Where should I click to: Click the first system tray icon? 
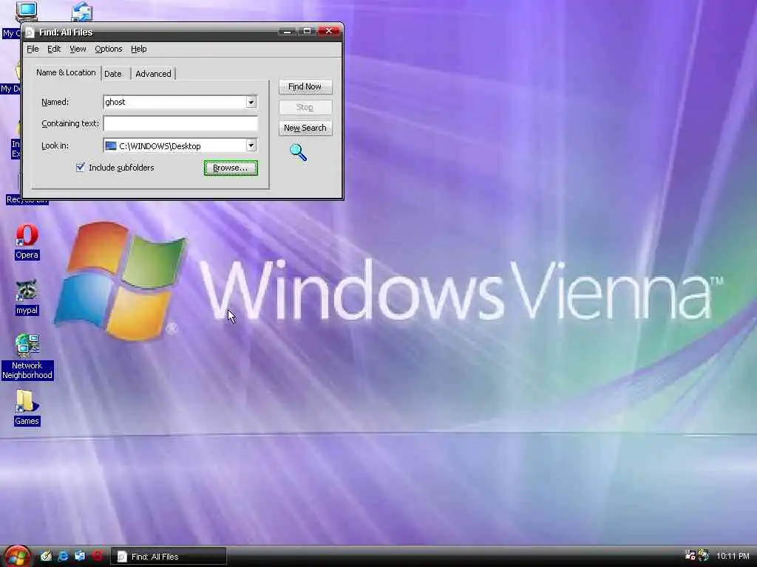pyautogui.click(x=690, y=555)
